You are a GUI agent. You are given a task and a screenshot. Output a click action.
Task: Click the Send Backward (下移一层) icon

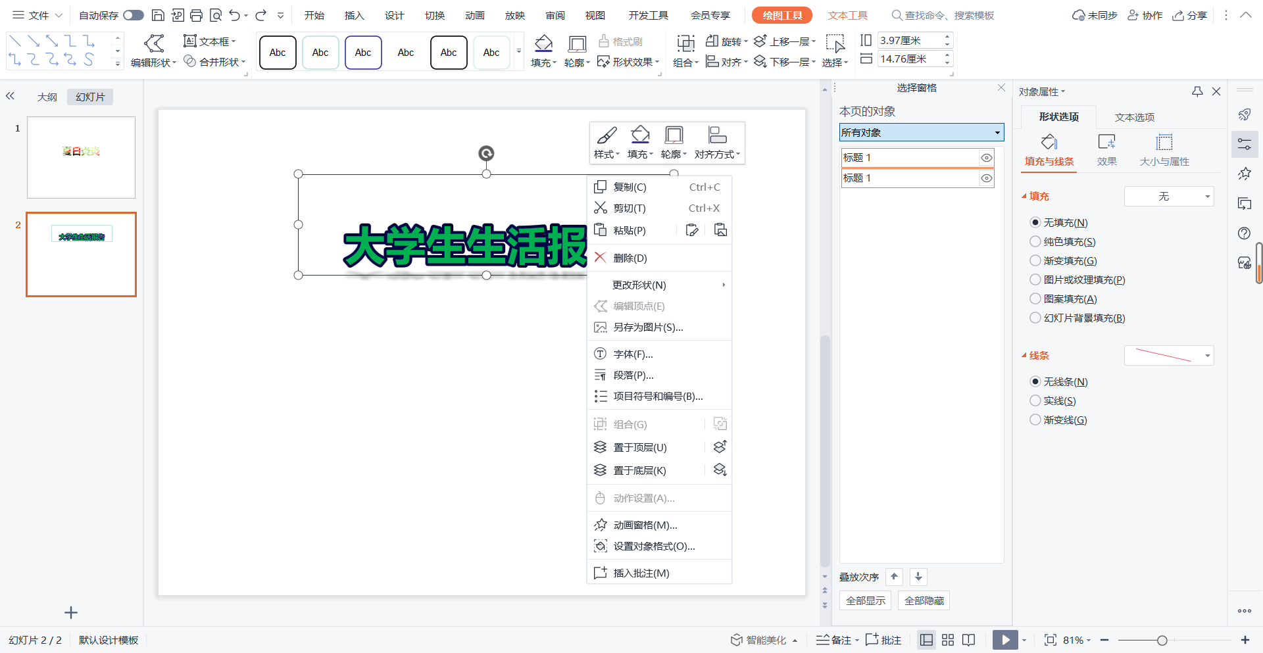tap(760, 61)
